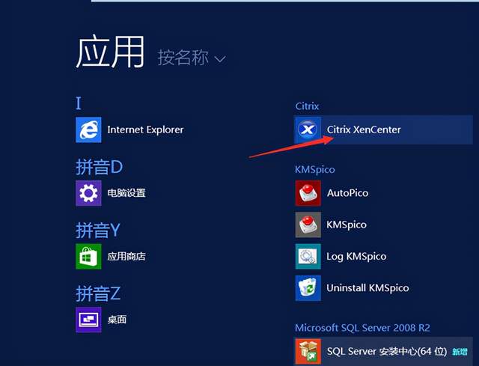Click the 应用 page title
This screenshot has width=479, height=366.
[x=110, y=52]
